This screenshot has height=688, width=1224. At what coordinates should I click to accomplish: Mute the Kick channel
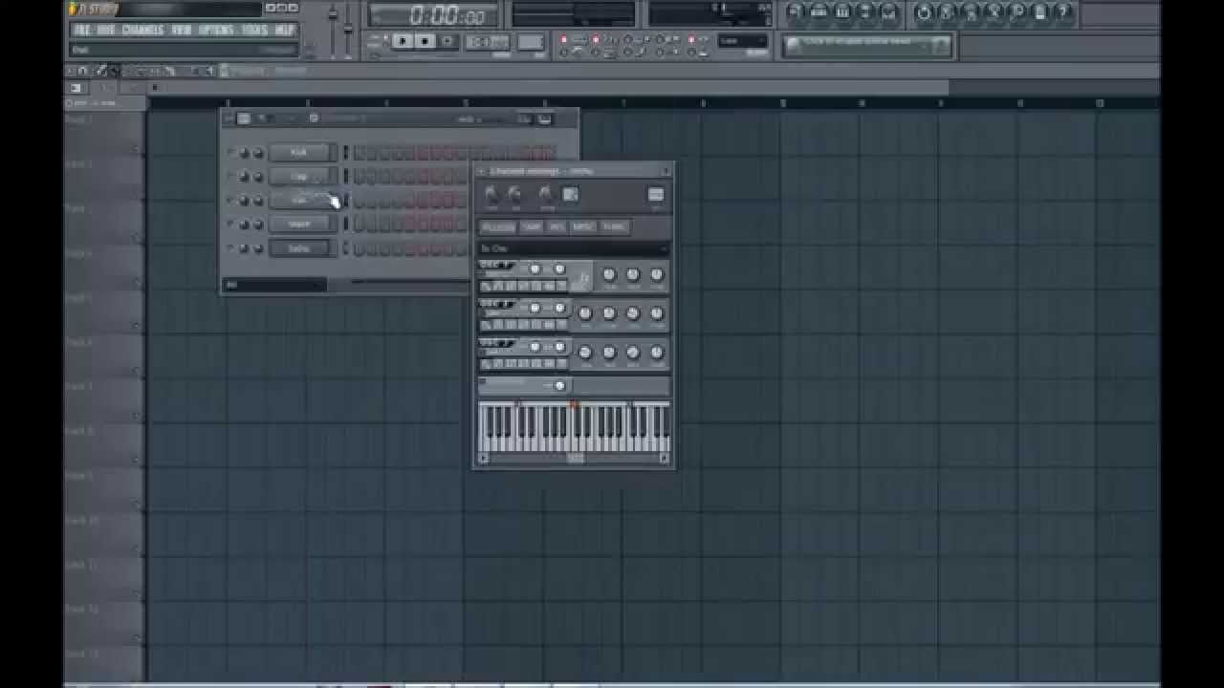tap(230, 153)
